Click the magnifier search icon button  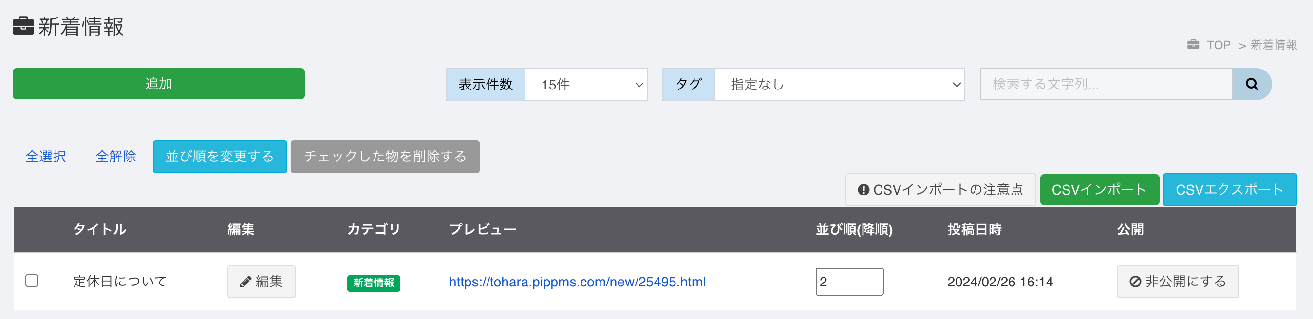point(1251,84)
